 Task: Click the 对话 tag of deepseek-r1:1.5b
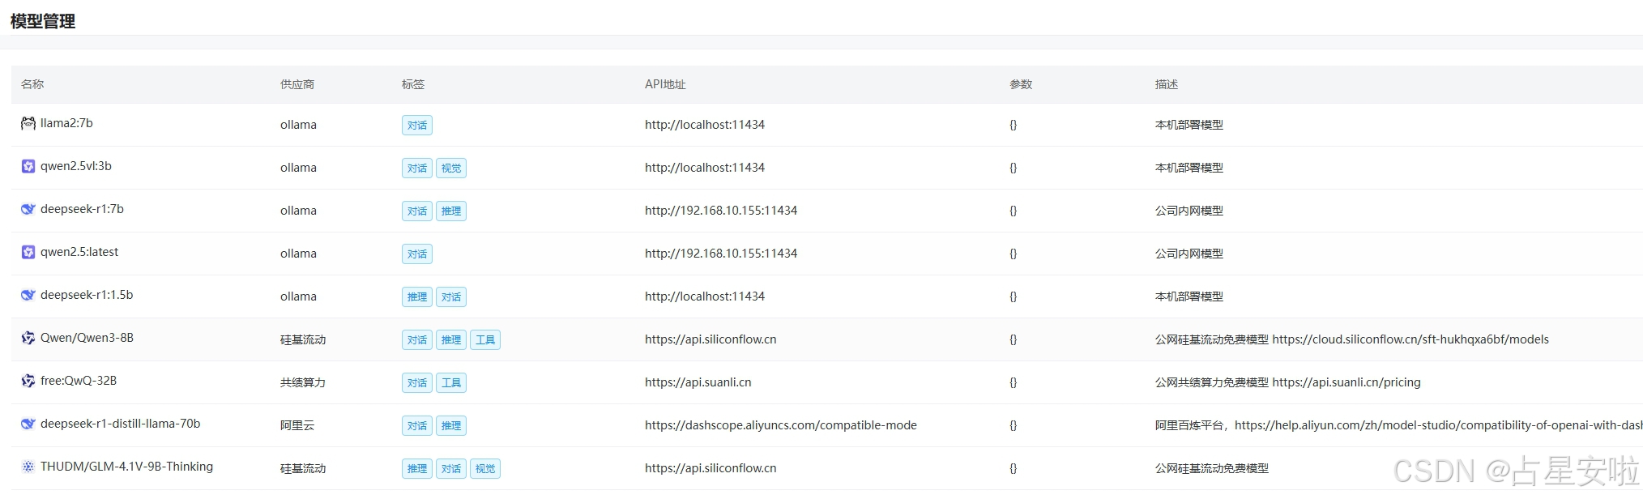pyautogui.click(x=451, y=296)
